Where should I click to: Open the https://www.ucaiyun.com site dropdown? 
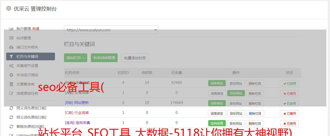point(111,30)
